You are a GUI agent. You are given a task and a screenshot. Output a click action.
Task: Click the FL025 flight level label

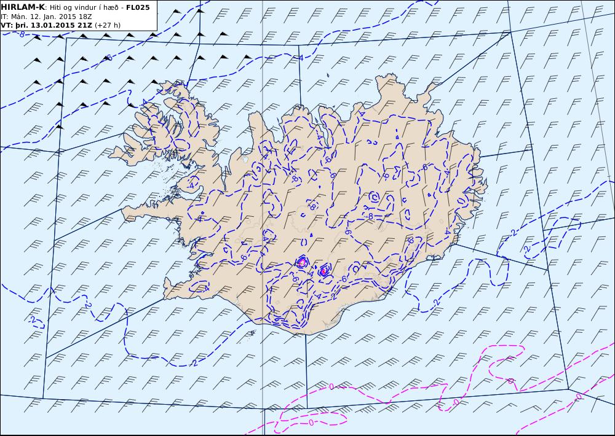coord(138,7)
